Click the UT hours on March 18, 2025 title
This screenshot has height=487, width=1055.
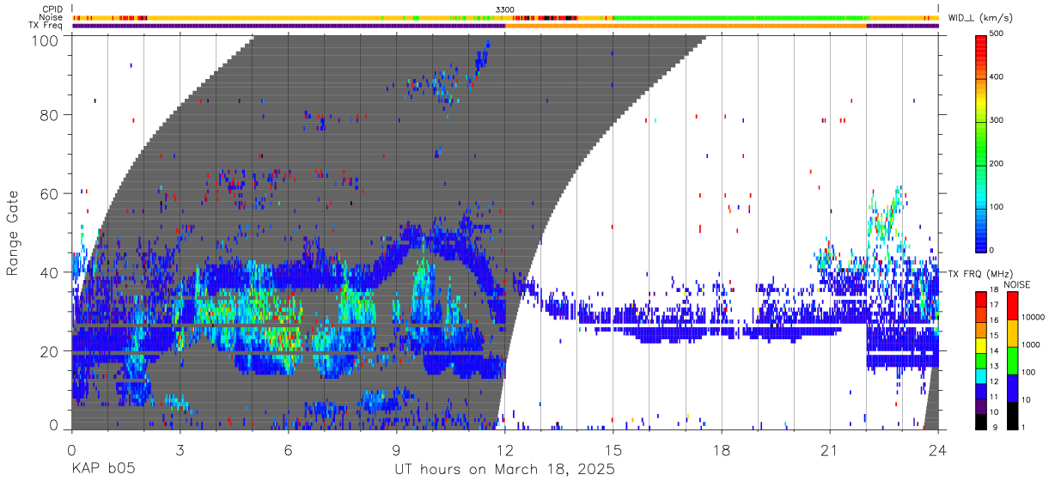tap(504, 471)
